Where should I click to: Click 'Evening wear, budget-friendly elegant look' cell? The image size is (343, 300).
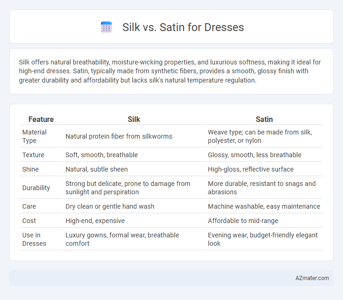pos(264,239)
